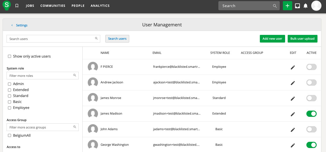Open the inbox tray icon
326x152 pixels.
pyautogui.click(x=297, y=6)
